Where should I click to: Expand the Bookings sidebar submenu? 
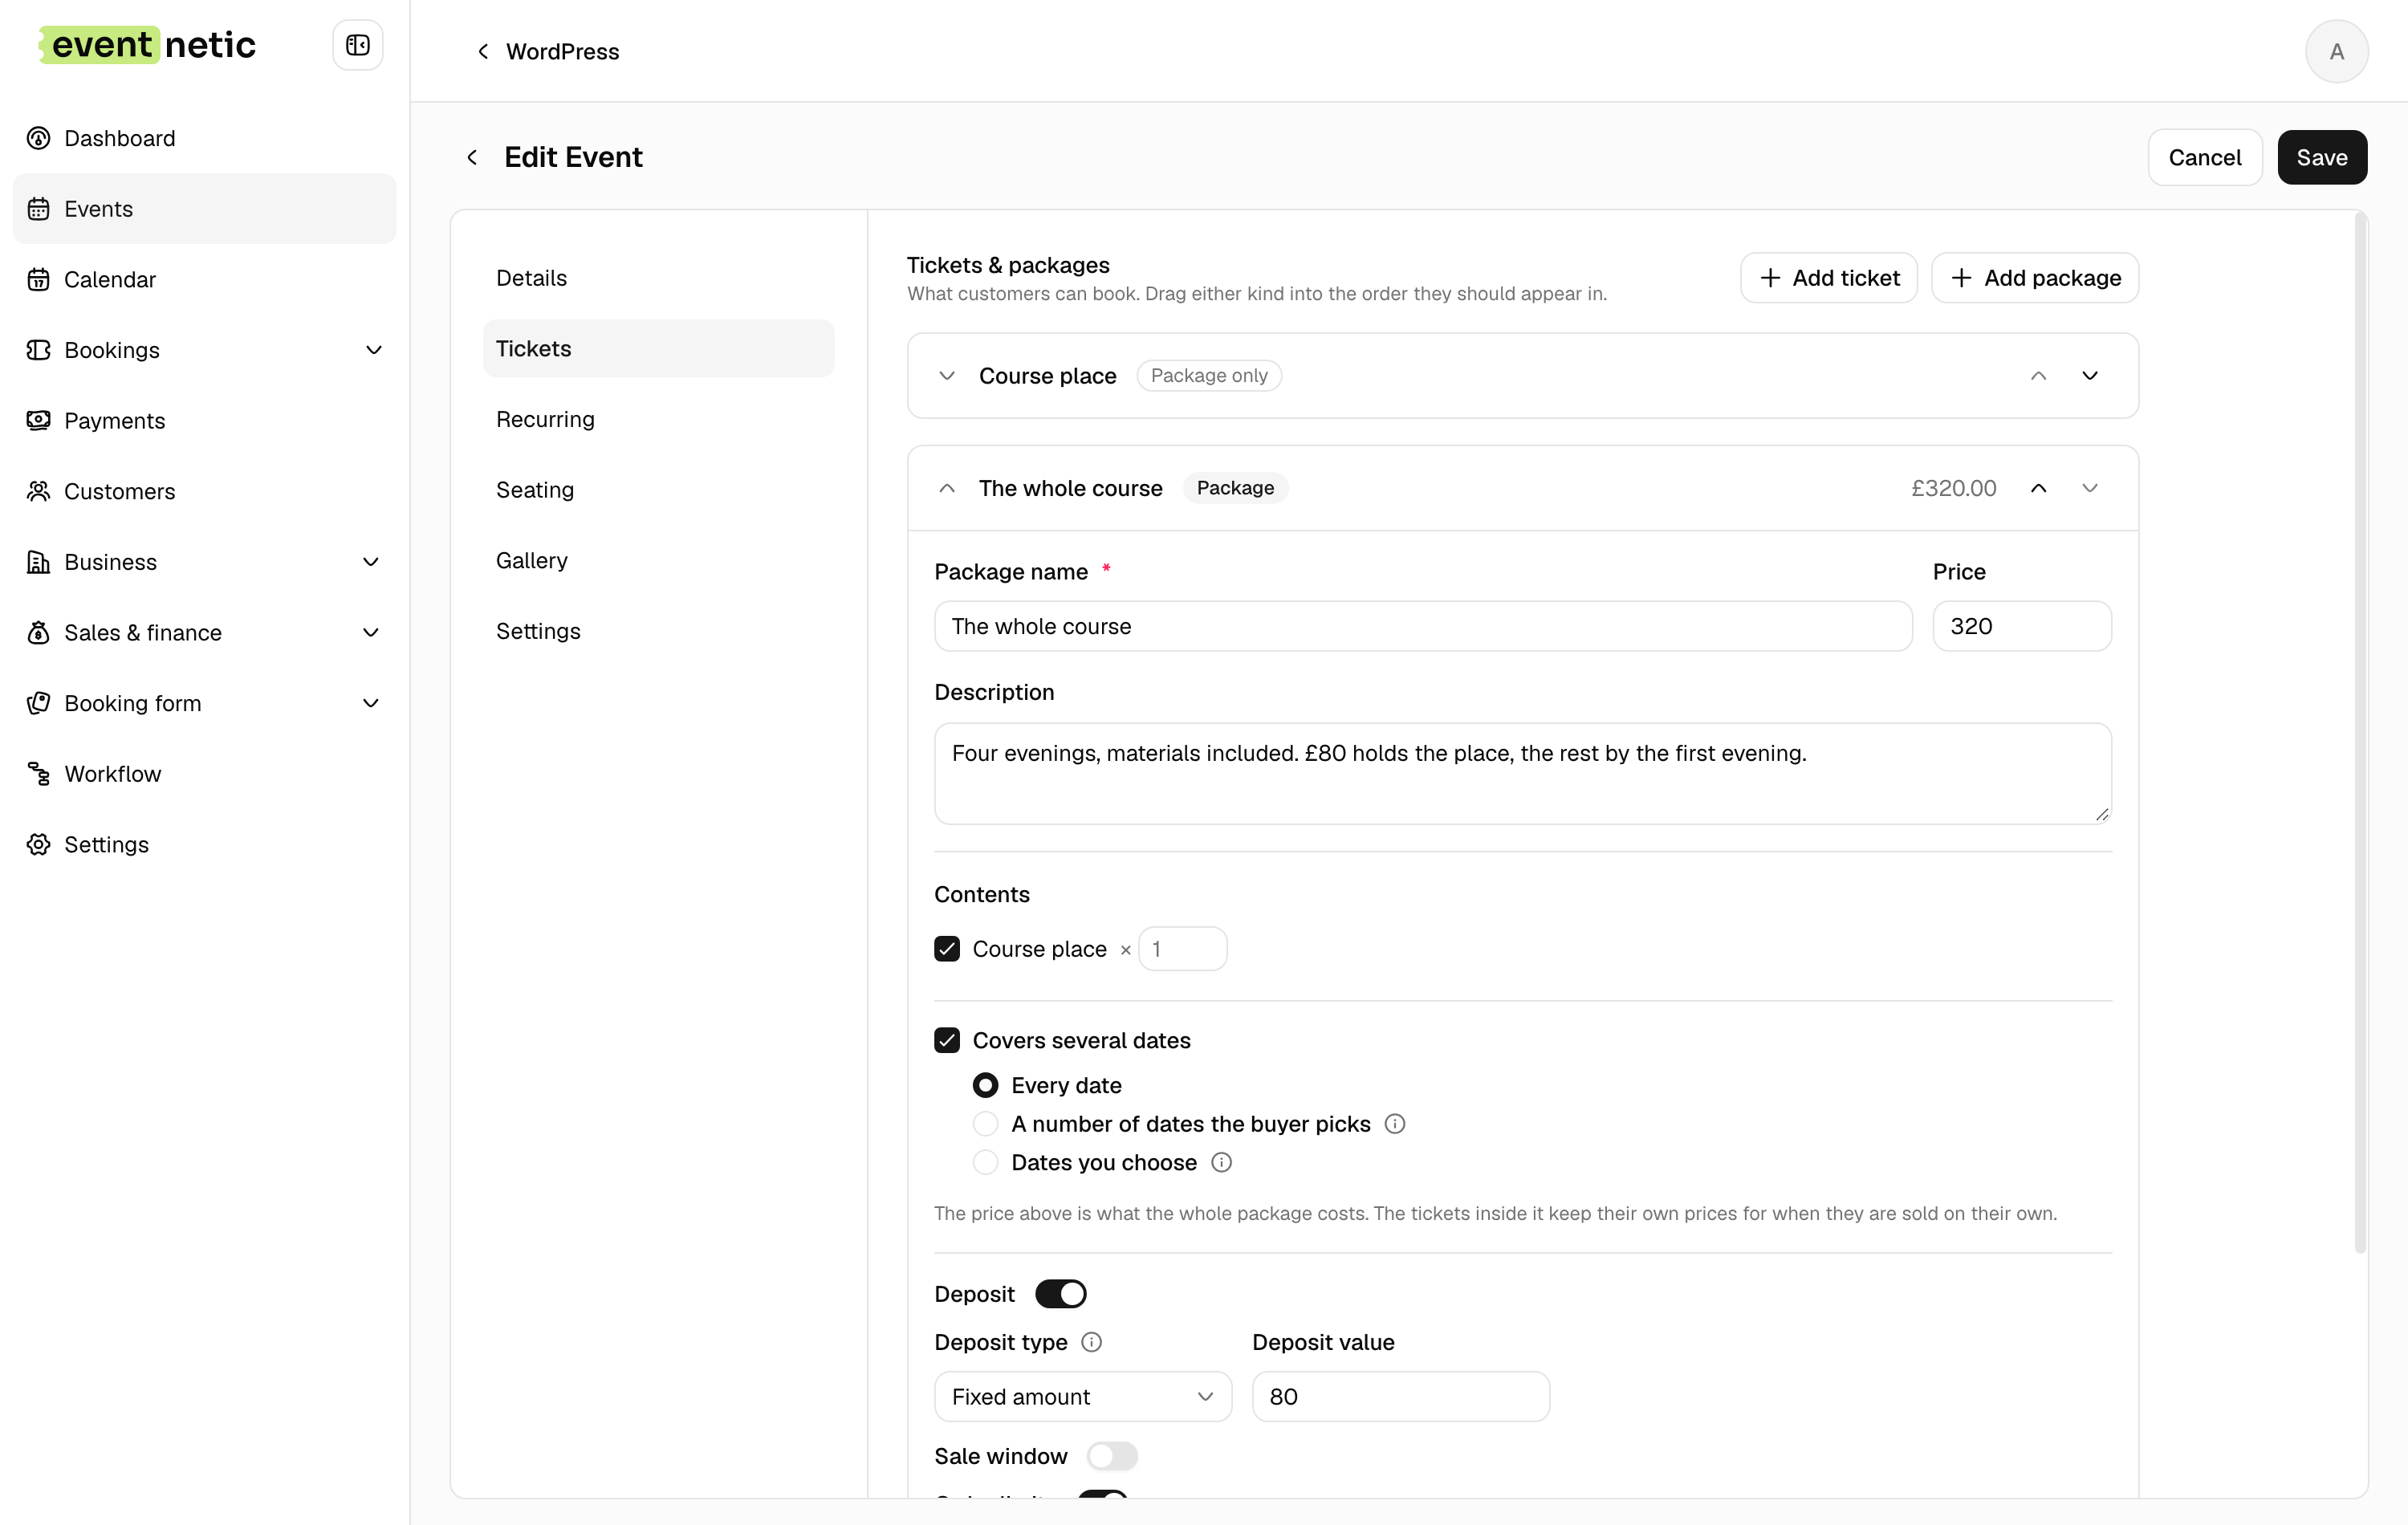click(373, 350)
